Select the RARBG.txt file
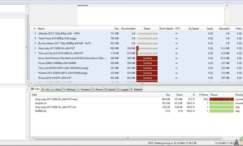Screen dimensions: 243x146 pyautogui.click(x=40, y=111)
